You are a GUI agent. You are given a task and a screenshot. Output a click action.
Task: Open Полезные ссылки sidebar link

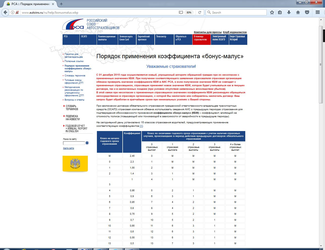click(74, 61)
